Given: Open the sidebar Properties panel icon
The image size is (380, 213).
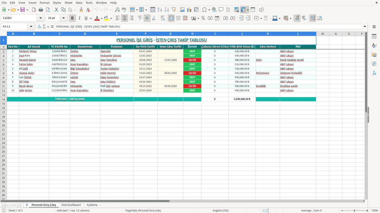Looking at the screenshot, I should tap(374, 37).
